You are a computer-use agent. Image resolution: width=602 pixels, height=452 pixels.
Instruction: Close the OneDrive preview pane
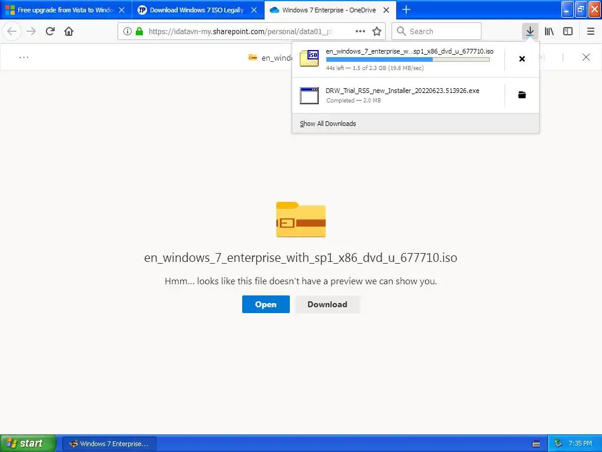[x=586, y=57]
